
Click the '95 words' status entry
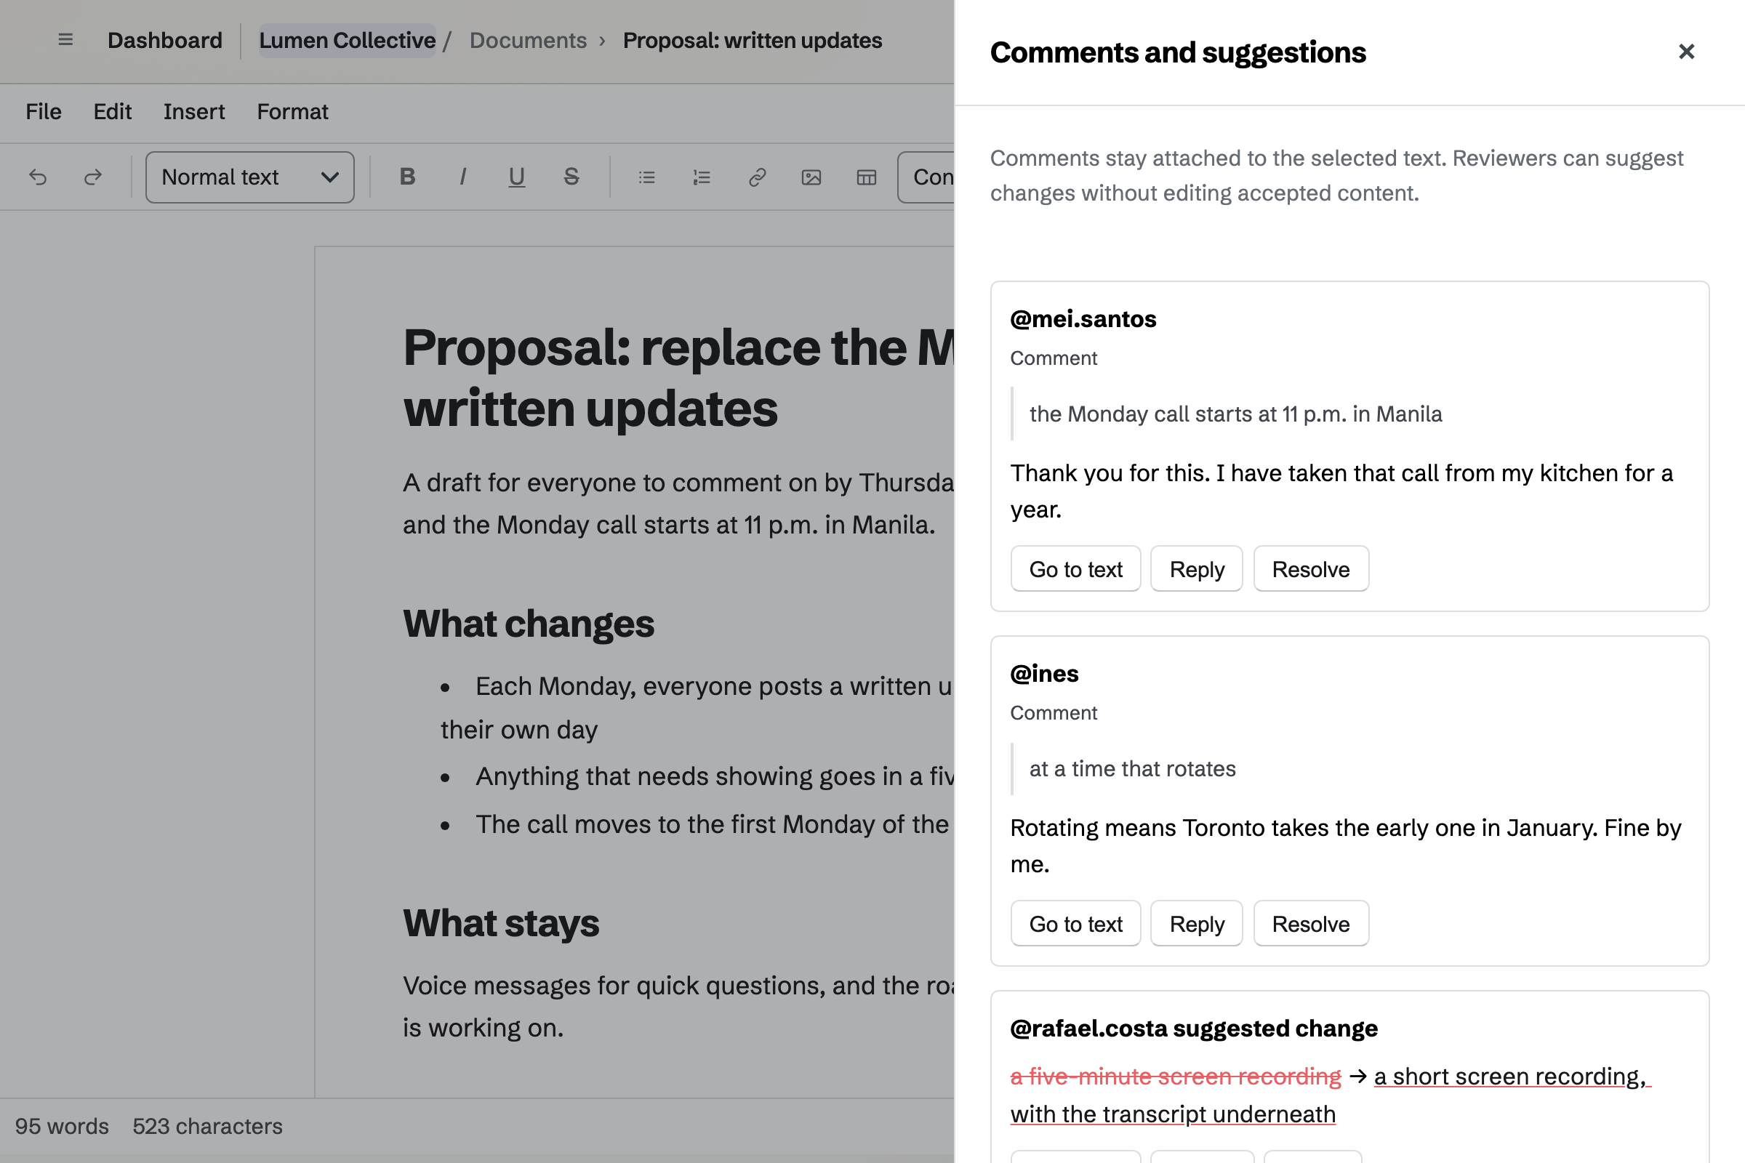[62, 1126]
